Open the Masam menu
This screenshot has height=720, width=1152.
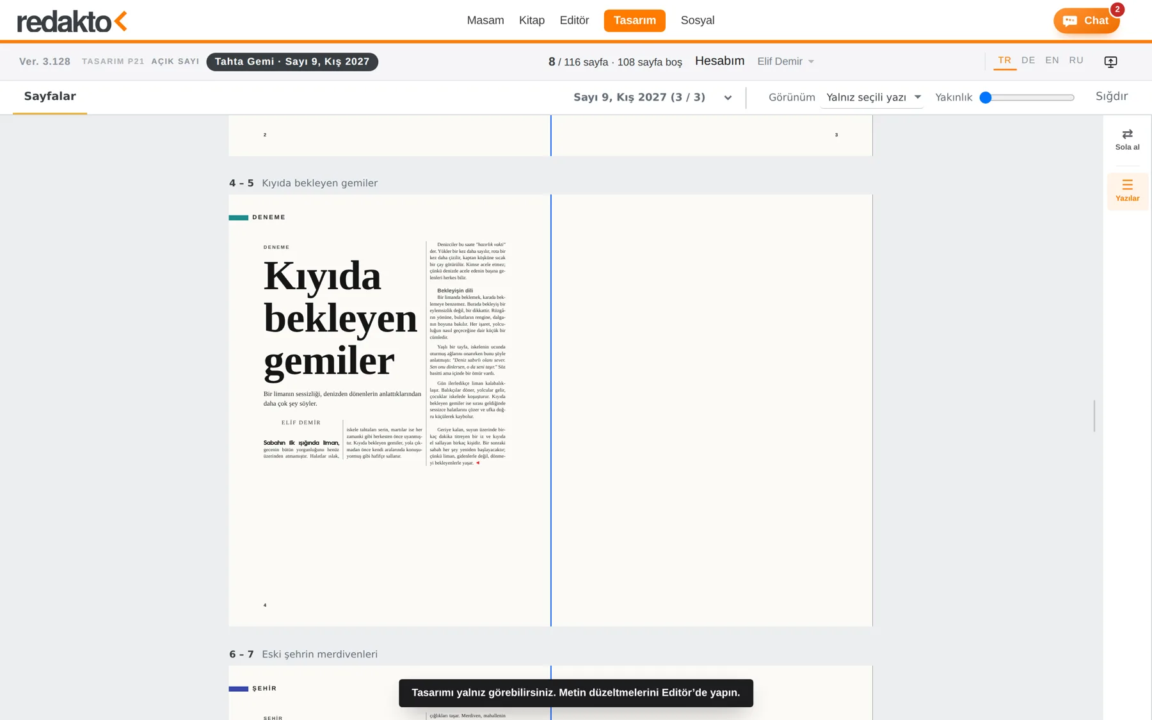click(485, 20)
